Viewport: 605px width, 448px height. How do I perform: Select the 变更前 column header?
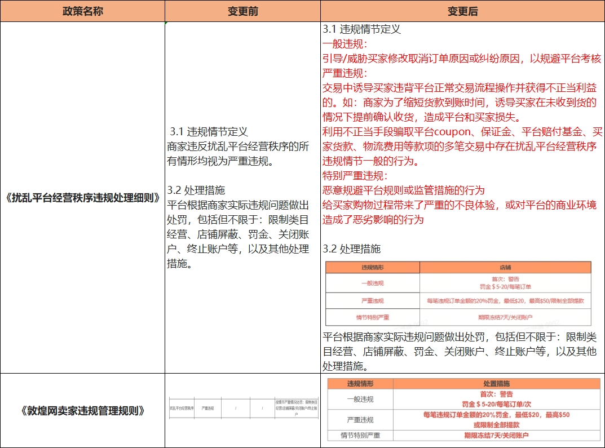[243, 11]
